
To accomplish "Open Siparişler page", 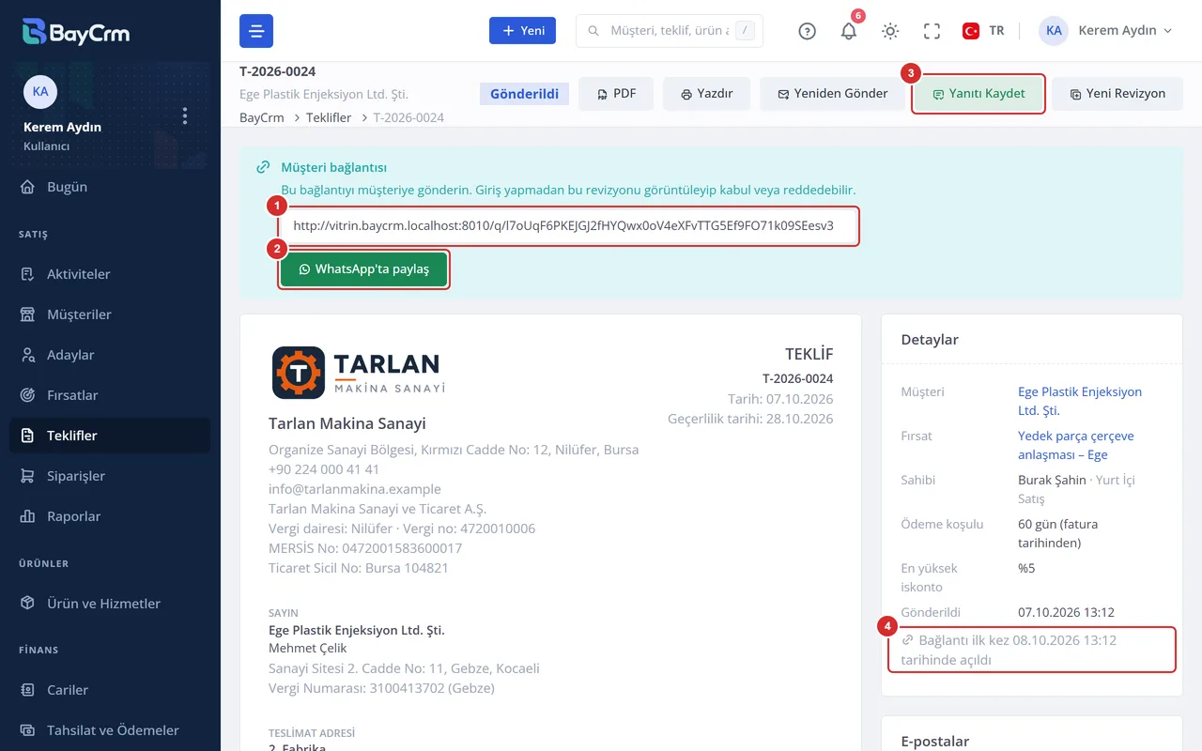I will pos(110,476).
